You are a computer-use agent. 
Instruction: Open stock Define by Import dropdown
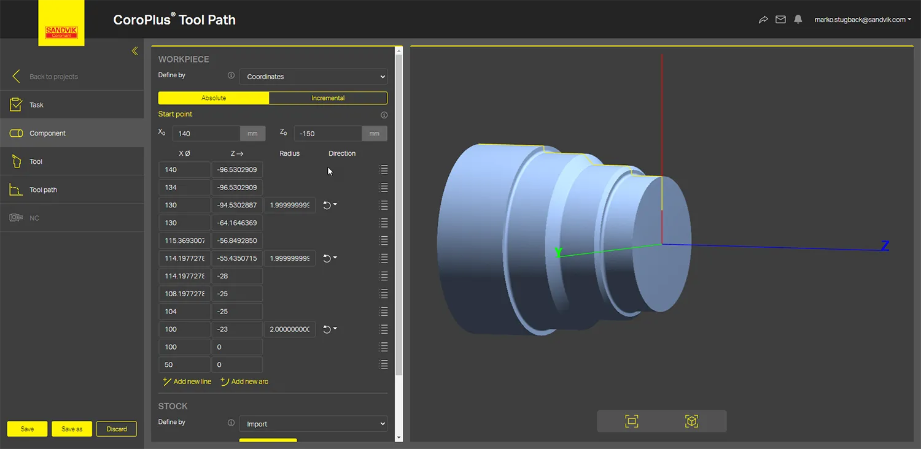coord(313,424)
